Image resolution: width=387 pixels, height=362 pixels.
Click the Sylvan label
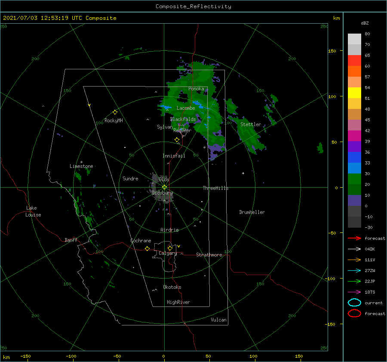(x=165, y=127)
